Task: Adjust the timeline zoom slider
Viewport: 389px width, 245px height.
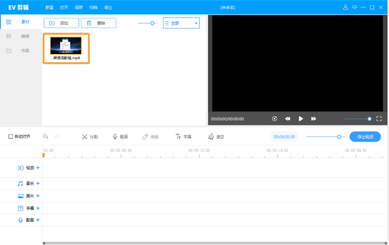Action: click(x=339, y=137)
